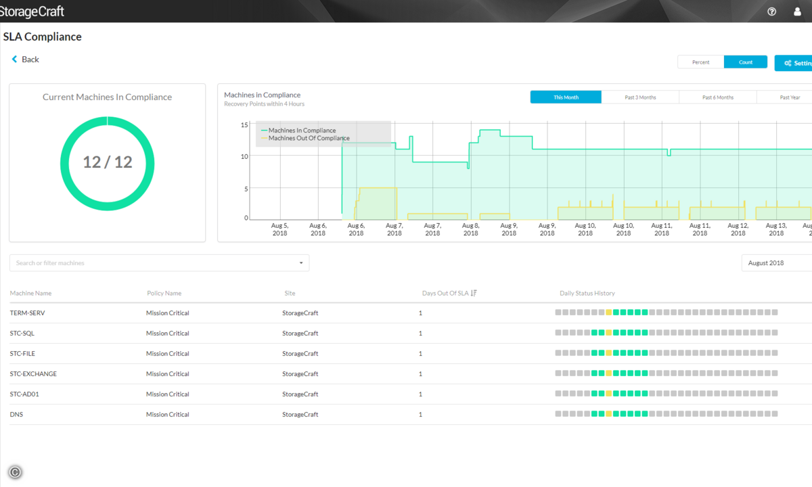Click the yellow status square in DNS row

click(609, 414)
